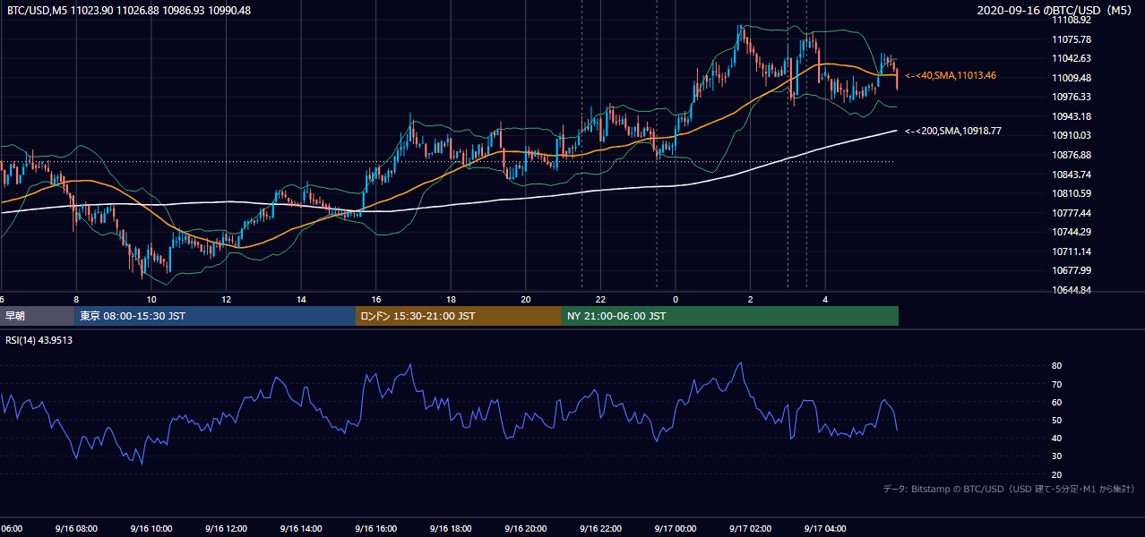This screenshot has width=1145, height=537.
Task: Click the 9/17 04:00 time axis label
Action: point(825,529)
